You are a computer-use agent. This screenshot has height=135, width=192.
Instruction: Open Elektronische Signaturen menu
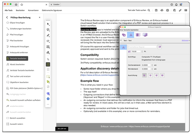click(52, 10)
